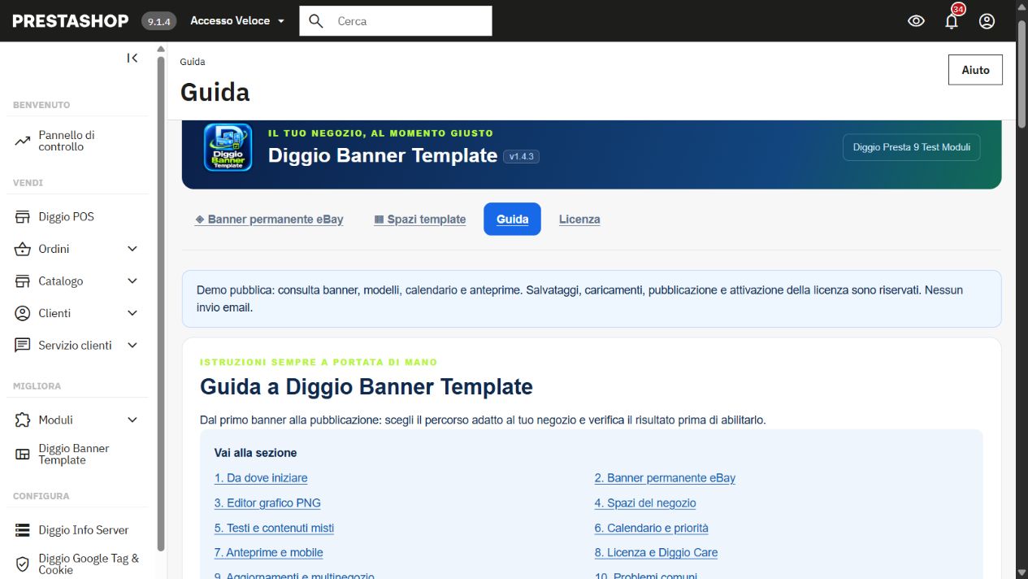Click the Diggio Banner Template sidebar icon
Viewport: 1028px width, 579px height.
[23, 454]
